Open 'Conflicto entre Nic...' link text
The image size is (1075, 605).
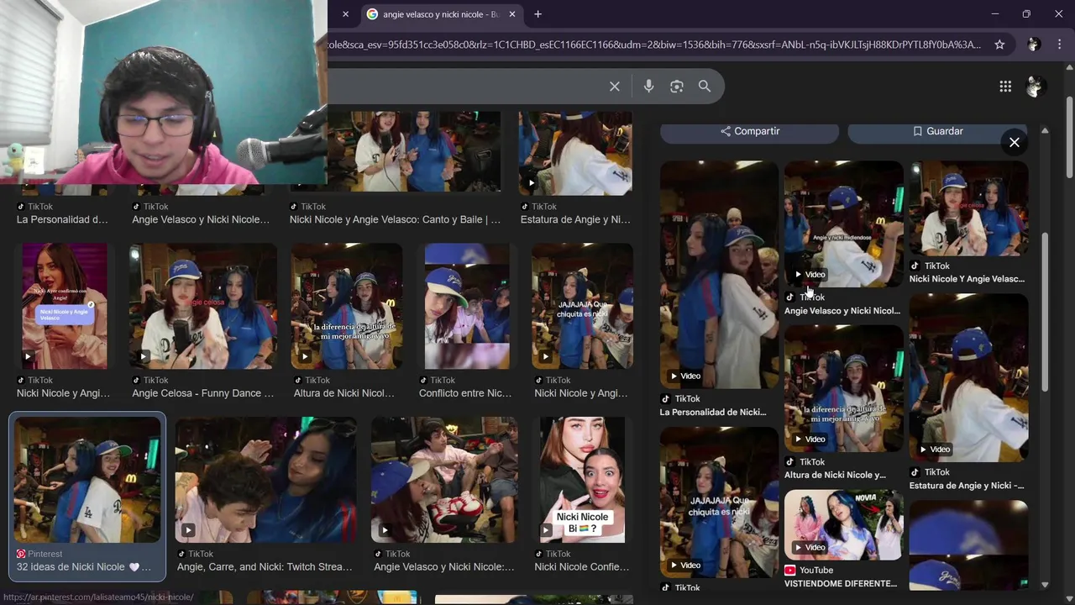(x=465, y=393)
